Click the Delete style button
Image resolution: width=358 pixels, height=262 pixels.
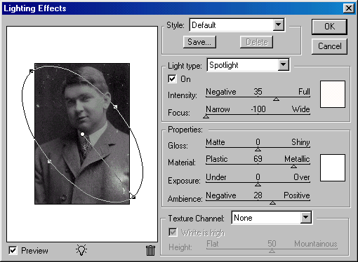click(257, 42)
